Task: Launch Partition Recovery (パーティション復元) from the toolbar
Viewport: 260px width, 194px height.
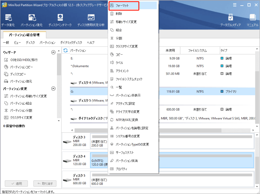Action: click(32, 20)
